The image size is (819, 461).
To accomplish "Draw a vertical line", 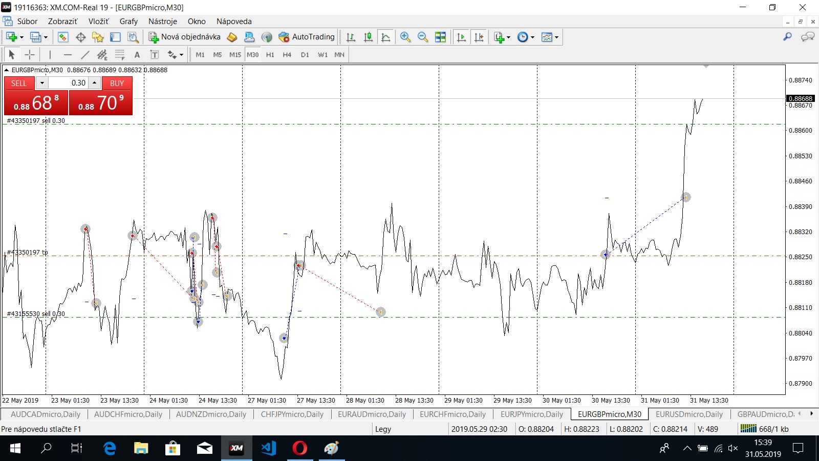I will [50, 54].
